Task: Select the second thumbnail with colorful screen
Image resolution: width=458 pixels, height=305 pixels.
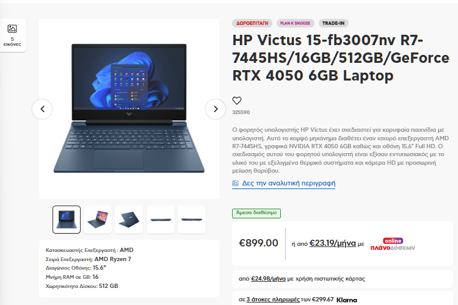Action: tap(98, 220)
